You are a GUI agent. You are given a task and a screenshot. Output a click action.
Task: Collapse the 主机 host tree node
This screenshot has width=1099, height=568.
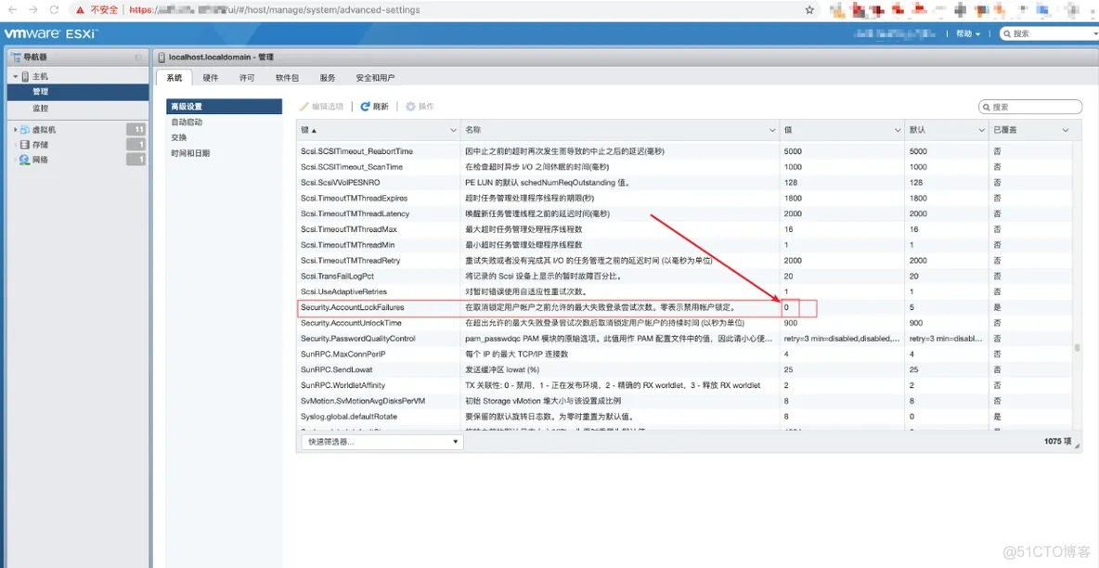15,77
